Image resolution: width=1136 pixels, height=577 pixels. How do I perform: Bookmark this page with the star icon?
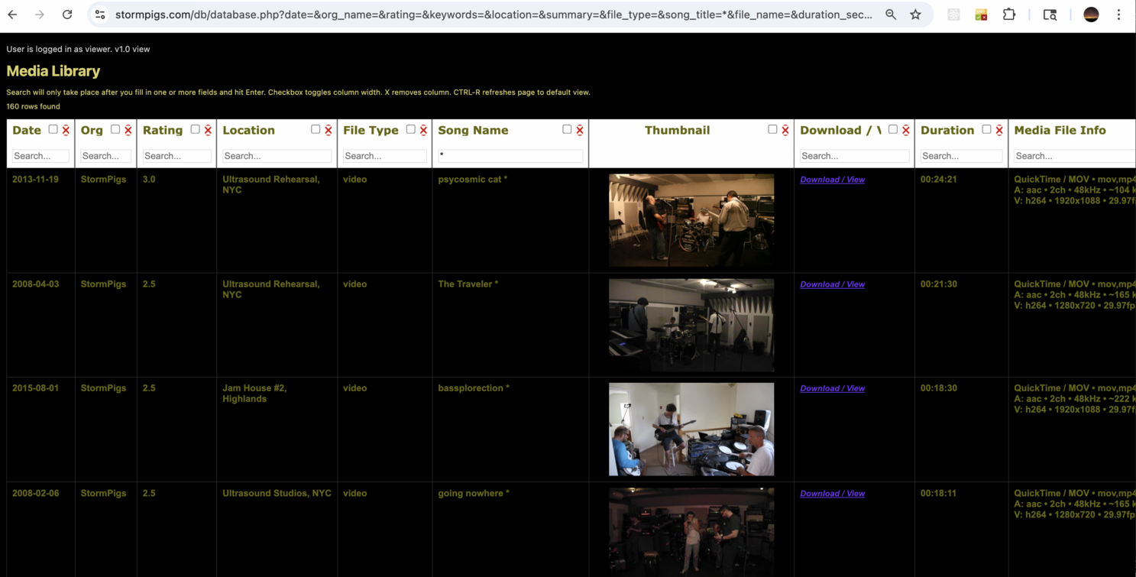(x=915, y=15)
